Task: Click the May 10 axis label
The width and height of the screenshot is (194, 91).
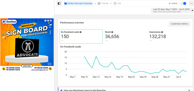Action: [x=84, y=77]
